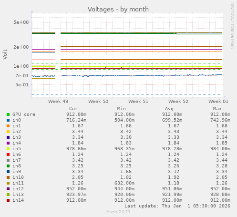Click in10 average value 1.92

174,177
